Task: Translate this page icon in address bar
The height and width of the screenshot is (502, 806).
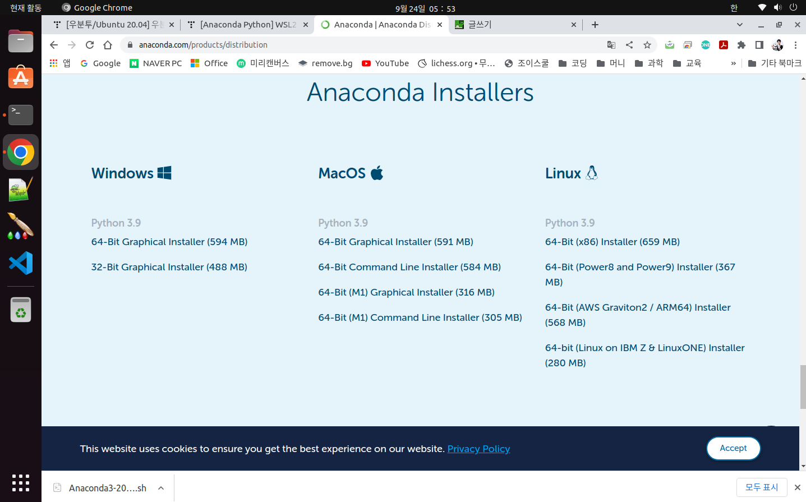Action: [x=611, y=45]
